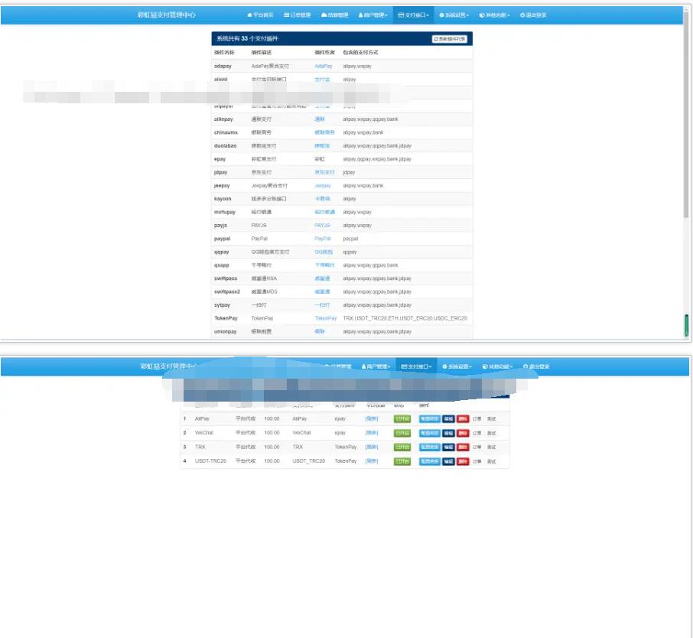Click the 退出登录 logout item in top navbar
Screen dimensions: 693x638
click(533, 15)
